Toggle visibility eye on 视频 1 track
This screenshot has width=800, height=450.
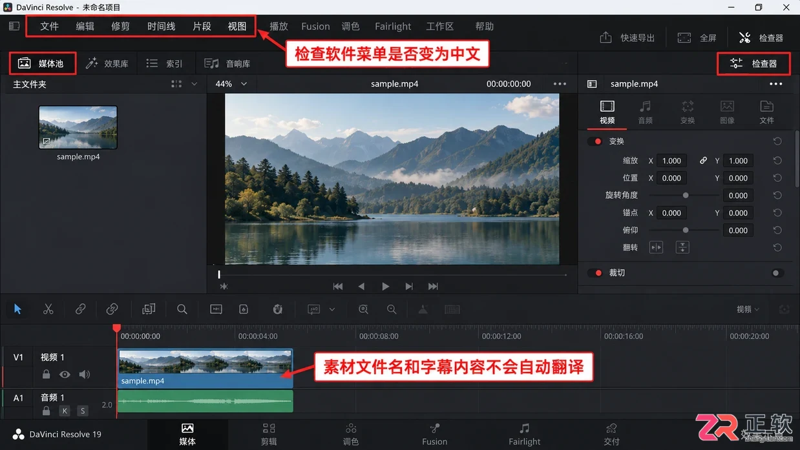pos(65,374)
